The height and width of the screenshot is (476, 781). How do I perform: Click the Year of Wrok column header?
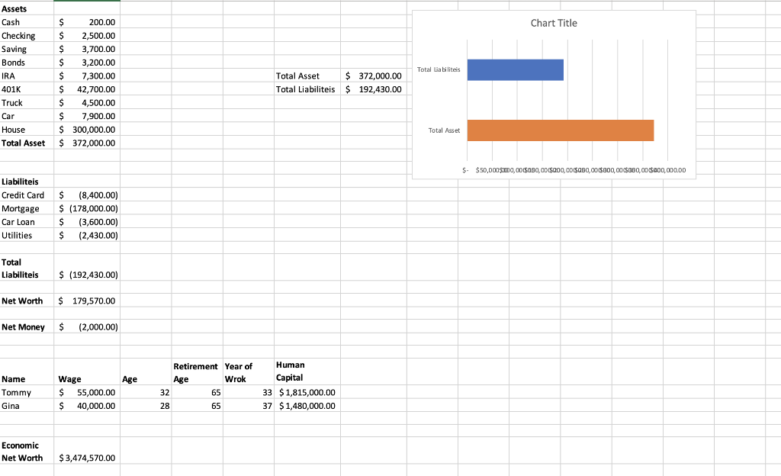click(249, 372)
